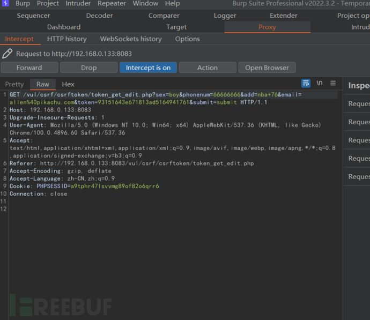This screenshot has width=370, height=320.
Task: Switch to the Project options tab
Action: pos(353,16)
